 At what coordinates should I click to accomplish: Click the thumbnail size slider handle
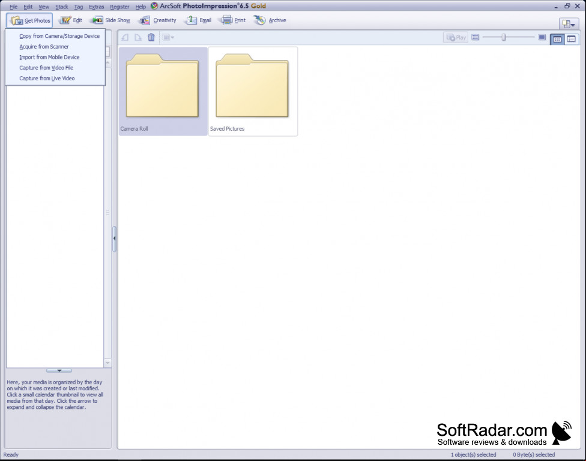[504, 37]
